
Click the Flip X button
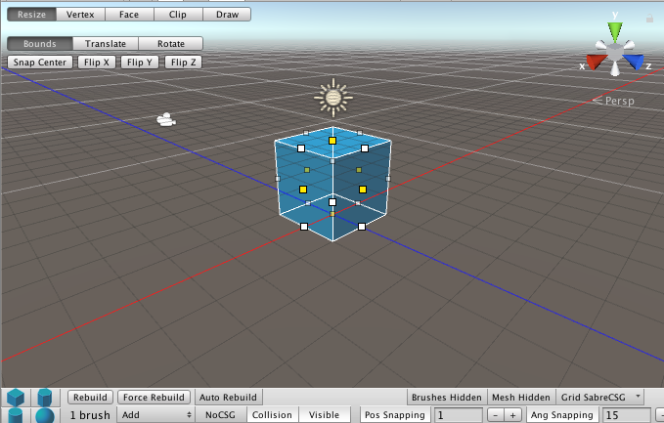(97, 63)
